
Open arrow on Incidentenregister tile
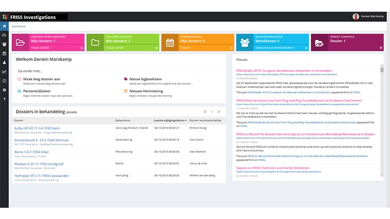306,48
